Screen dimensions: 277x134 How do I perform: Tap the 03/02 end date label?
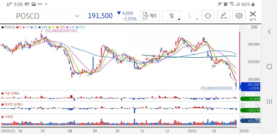(x=244, y=131)
